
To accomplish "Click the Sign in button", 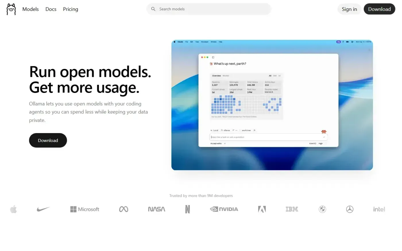I will pyautogui.click(x=349, y=9).
